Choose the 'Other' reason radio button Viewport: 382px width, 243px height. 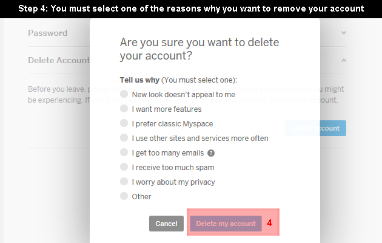click(x=124, y=196)
